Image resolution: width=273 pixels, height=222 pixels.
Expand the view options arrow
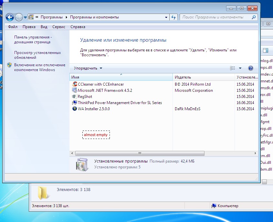coord(240,68)
